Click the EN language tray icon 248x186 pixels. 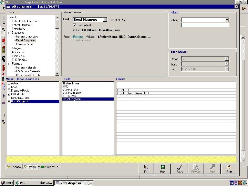click(x=231, y=183)
